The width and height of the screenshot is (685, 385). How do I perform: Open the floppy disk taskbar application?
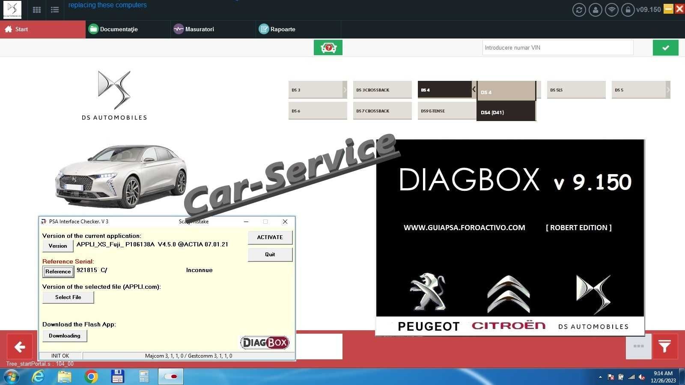pyautogui.click(x=117, y=377)
